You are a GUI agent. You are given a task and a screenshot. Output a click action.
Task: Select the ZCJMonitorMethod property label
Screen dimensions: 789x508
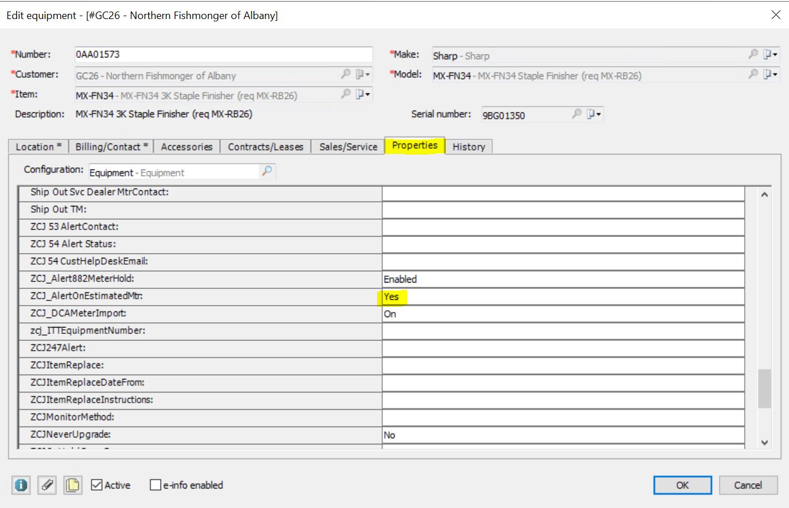[x=73, y=417]
